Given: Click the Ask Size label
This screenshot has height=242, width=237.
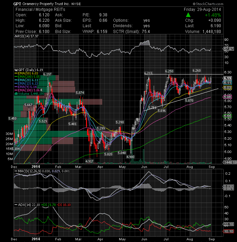Looking at the screenshot, I should 63,20.
